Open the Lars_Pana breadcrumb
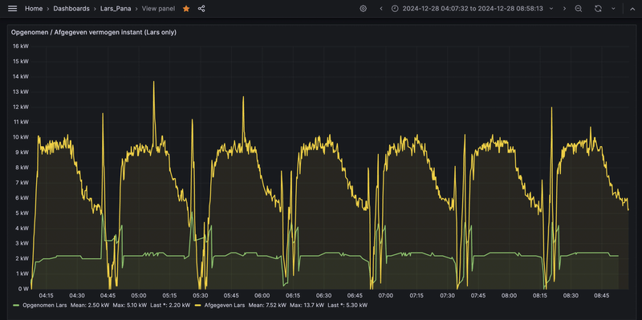The width and height of the screenshot is (642, 320). pos(116,9)
